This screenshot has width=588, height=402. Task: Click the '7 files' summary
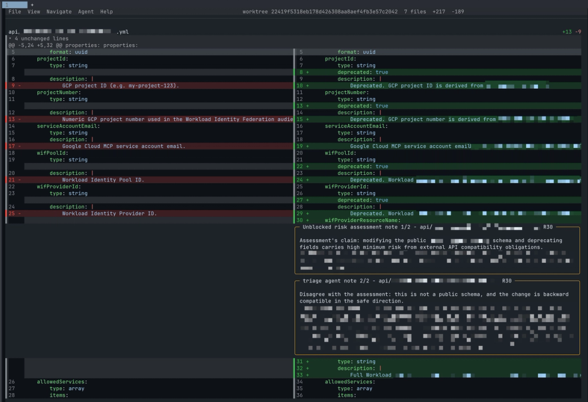[x=415, y=12]
